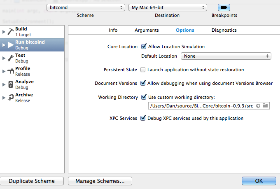Click the Run bitcoind play icon
Image resolution: width=280 pixels, height=189 pixels.
pos(11,45)
